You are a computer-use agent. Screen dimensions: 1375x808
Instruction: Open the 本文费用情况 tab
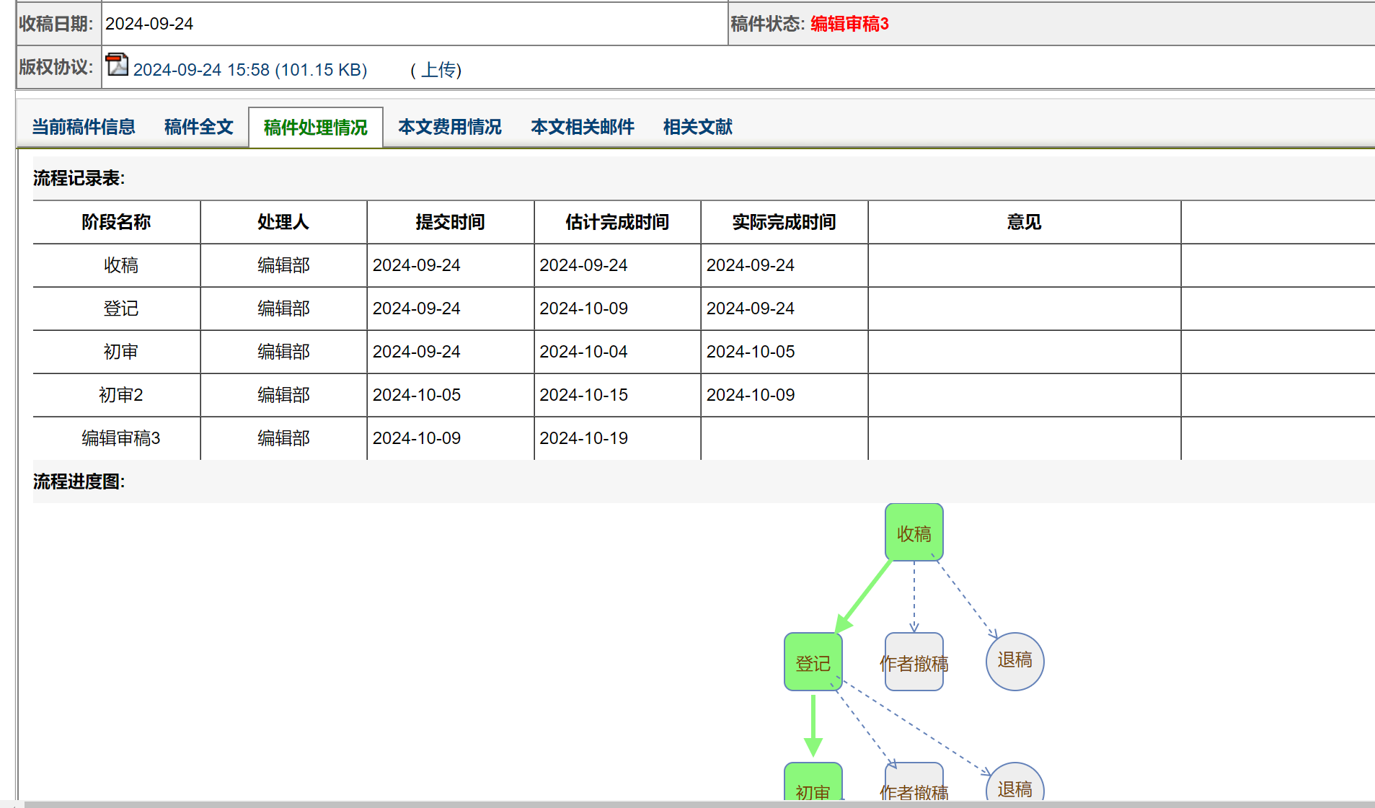point(449,128)
